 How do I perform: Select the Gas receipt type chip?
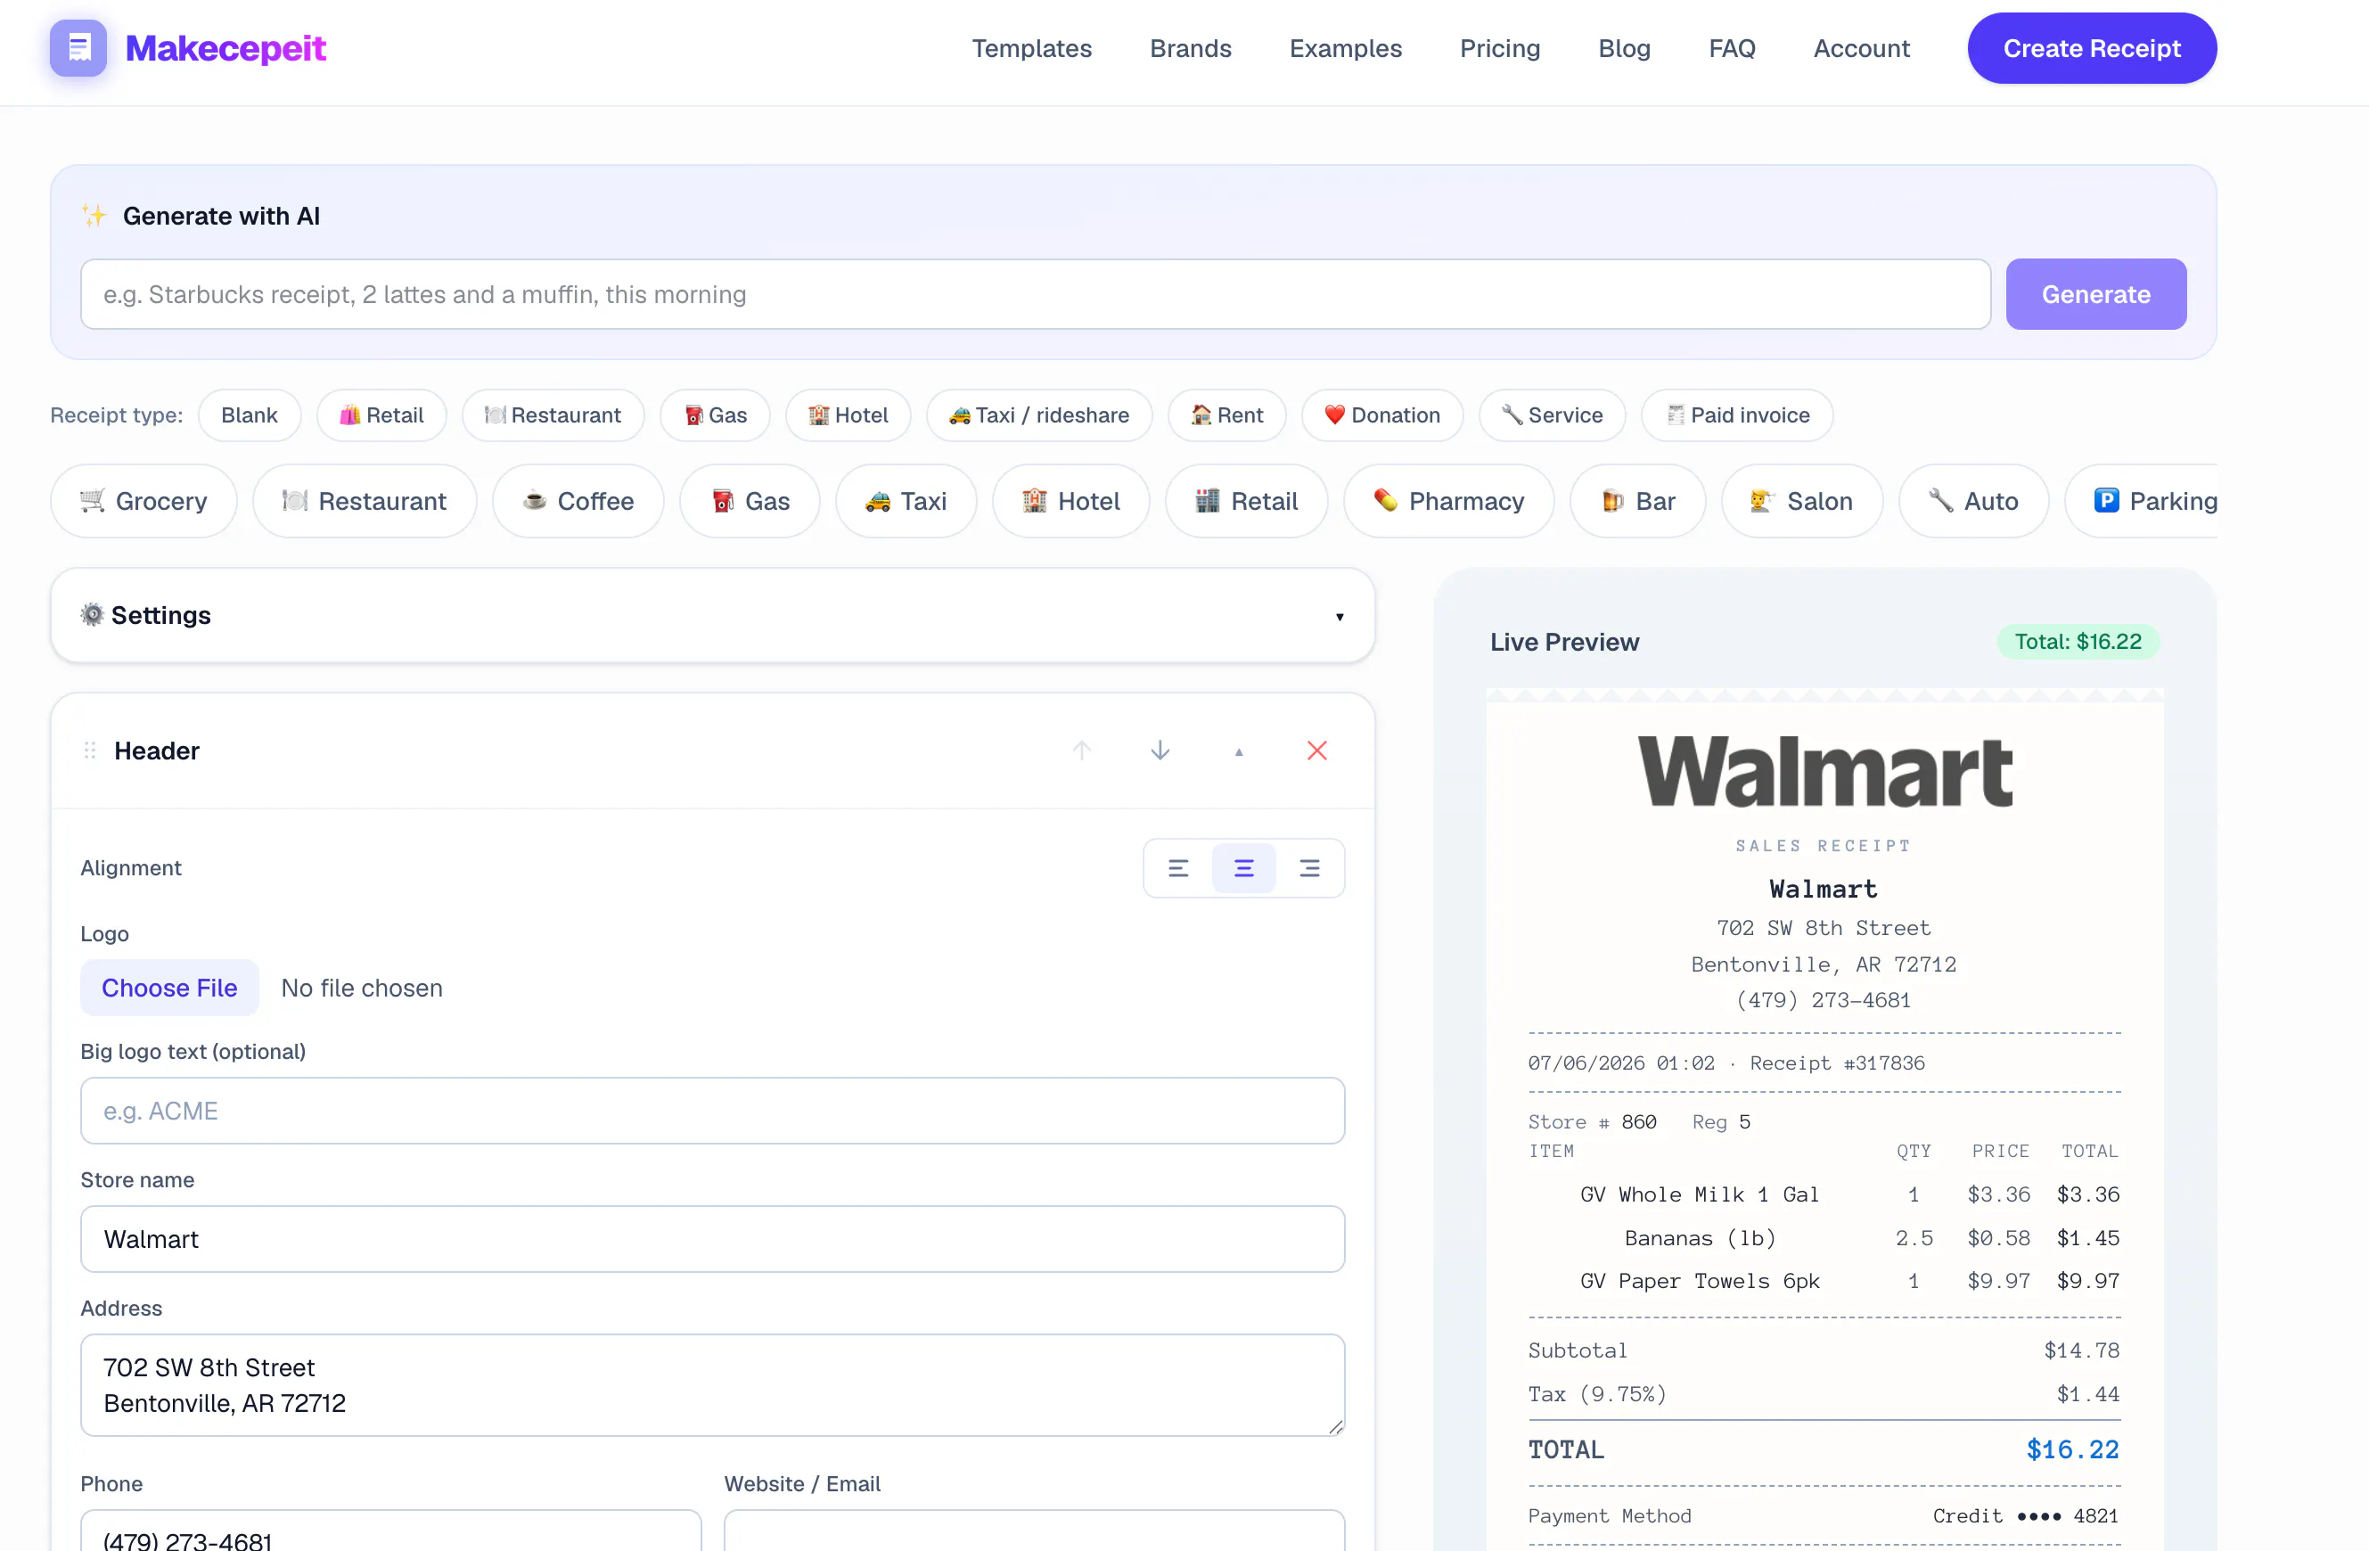pyautogui.click(x=716, y=415)
